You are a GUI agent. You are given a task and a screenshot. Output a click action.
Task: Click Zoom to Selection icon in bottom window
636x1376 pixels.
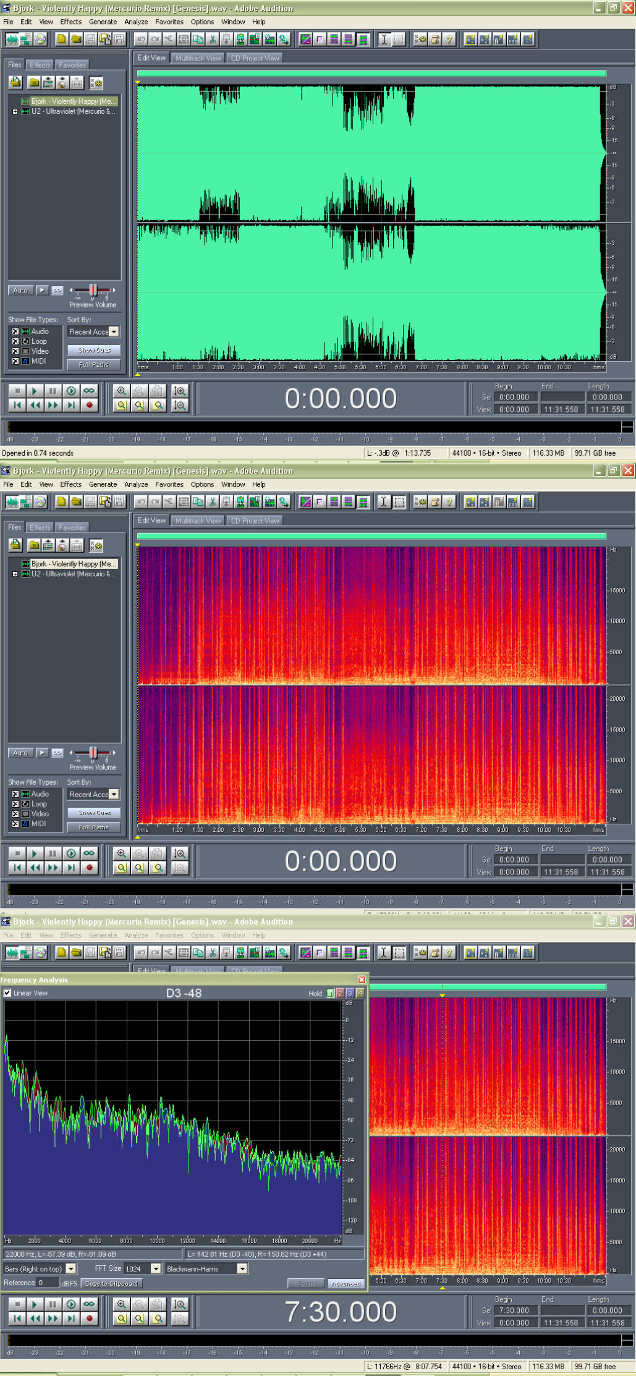pyautogui.click(x=122, y=1318)
